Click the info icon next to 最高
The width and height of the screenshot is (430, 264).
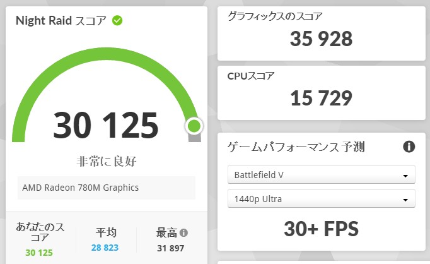click(183, 232)
